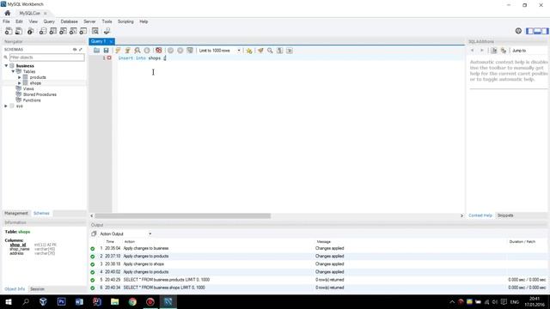Open find panel with magnifier icon in query toolbar
Screen dimensions: 550x309
(270, 51)
